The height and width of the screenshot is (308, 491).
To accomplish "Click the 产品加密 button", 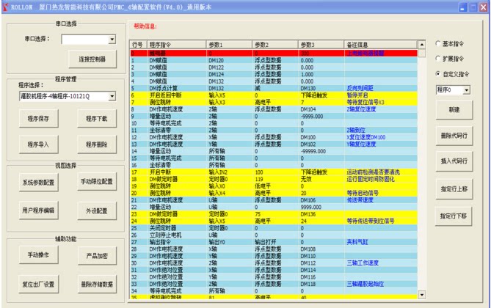I will 97,256.
